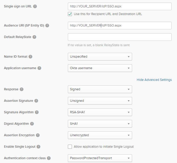Viewport: 177px width, 163px height.
Task: Open the Name ID format dropdown
Action: [x=100, y=57]
